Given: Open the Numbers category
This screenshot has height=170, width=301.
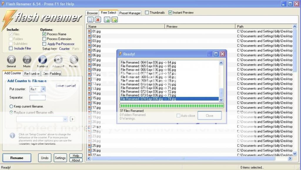Looking at the screenshot, I should coord(43,60).
